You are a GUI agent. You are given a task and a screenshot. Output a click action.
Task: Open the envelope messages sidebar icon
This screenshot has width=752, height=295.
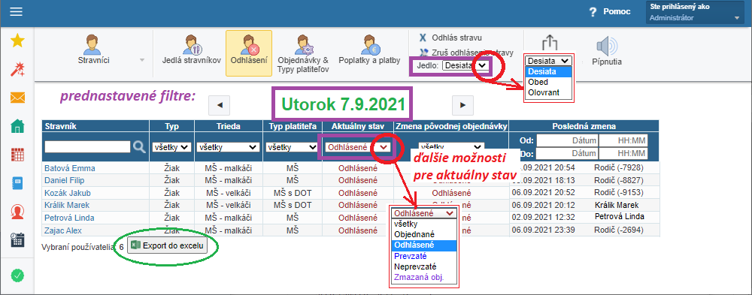pyautogui.click(x=17, y=98)
